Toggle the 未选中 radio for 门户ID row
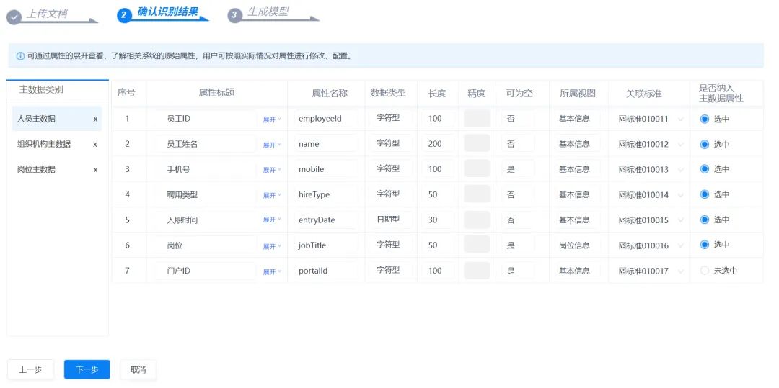The width and height of the screenshot is (779, 388). (704, 271)
